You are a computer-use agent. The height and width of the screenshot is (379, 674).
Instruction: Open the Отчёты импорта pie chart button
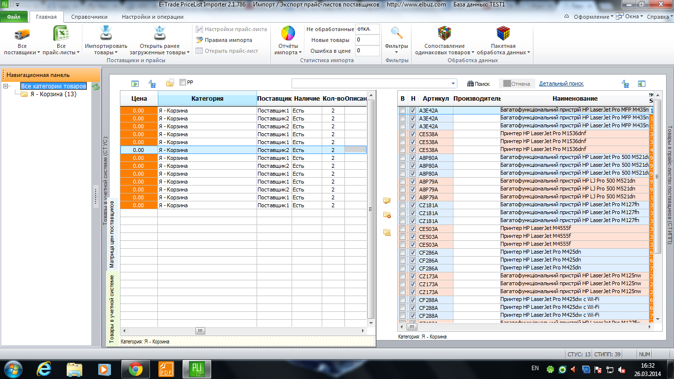tap(288, 41)
